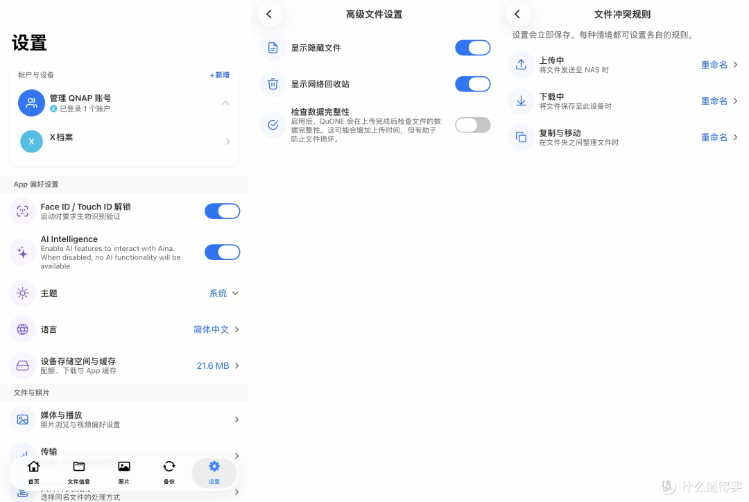Viewport: 749px width, 502px height.
Task: Open the 主题 系统 dropdown
Action: [223, 293]
